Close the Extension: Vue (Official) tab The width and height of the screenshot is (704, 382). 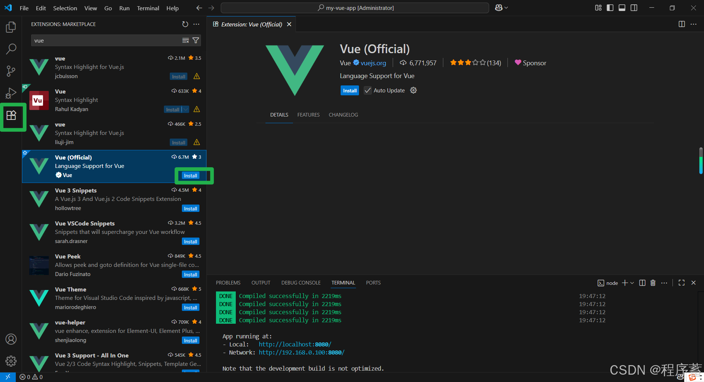tap(289, 24)
